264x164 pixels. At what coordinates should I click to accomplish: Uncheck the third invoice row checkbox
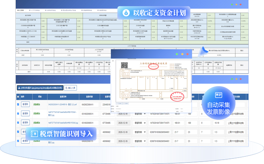coord(18,123)
